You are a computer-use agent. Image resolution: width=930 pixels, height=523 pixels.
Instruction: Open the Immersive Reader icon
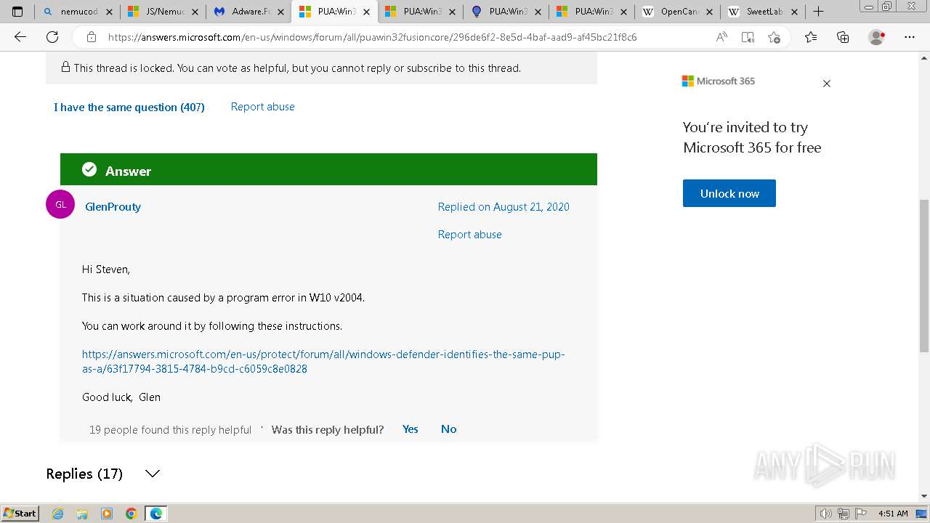coord(748,37)
